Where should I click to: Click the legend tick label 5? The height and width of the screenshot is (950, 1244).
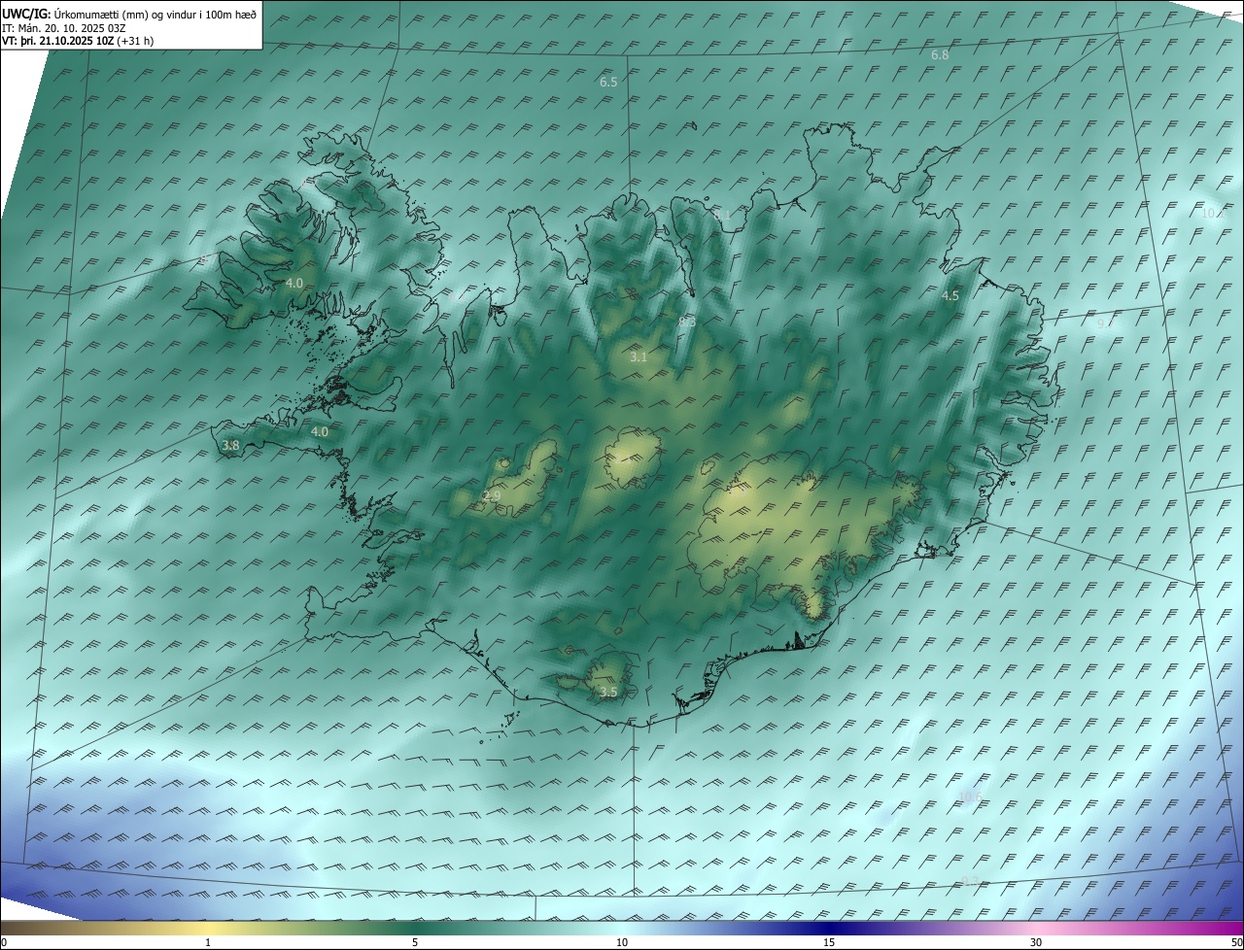click(x=415, y=942)
